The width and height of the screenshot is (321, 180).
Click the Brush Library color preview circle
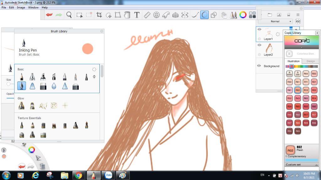[x=88, y=49]
